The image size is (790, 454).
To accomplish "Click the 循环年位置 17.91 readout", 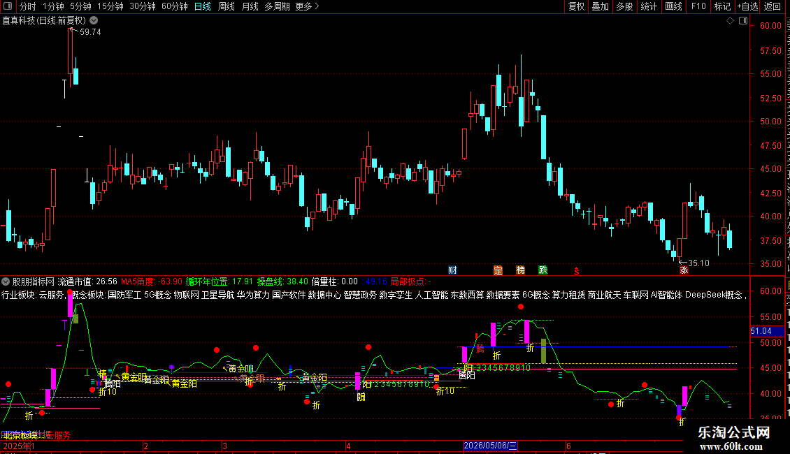I will 219,282.
